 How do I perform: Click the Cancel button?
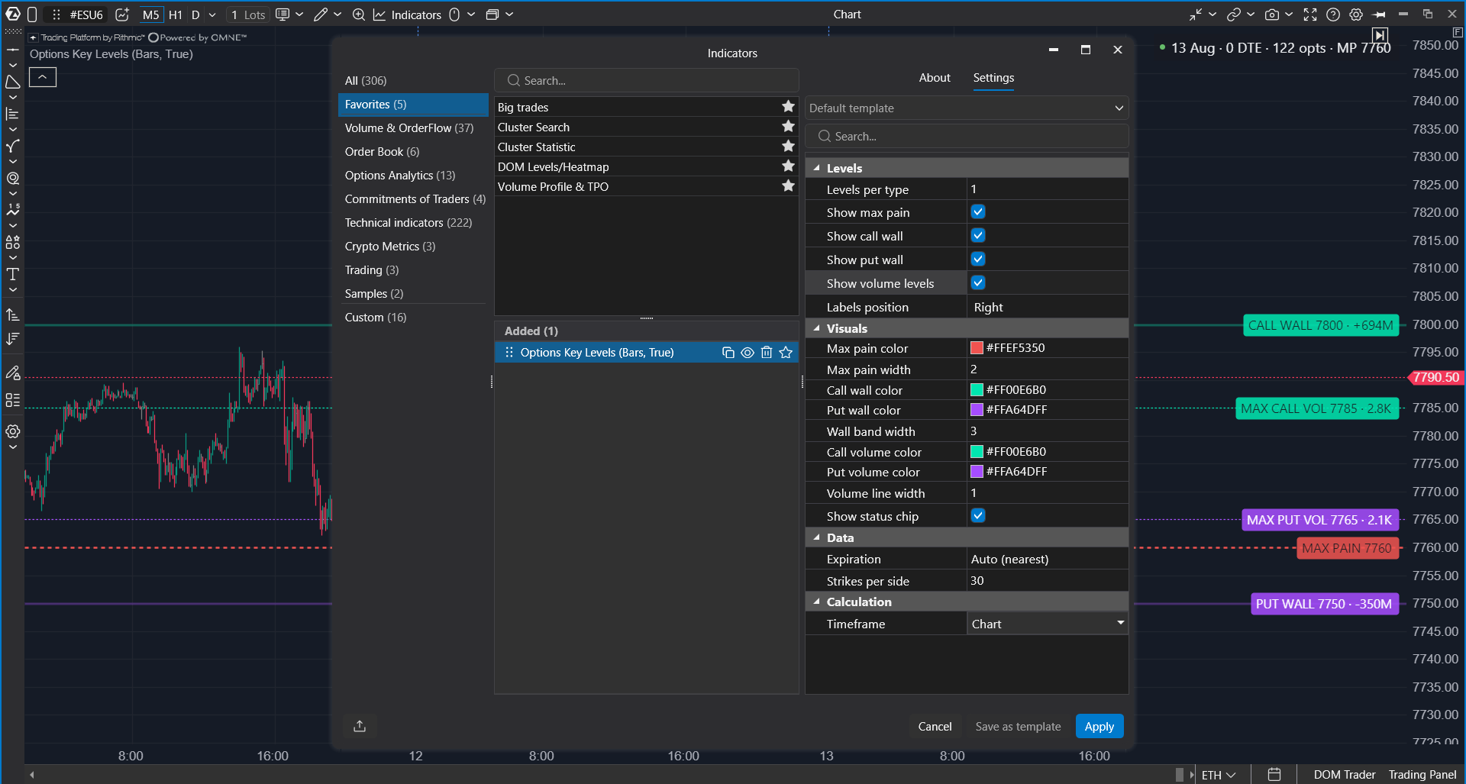935,726
